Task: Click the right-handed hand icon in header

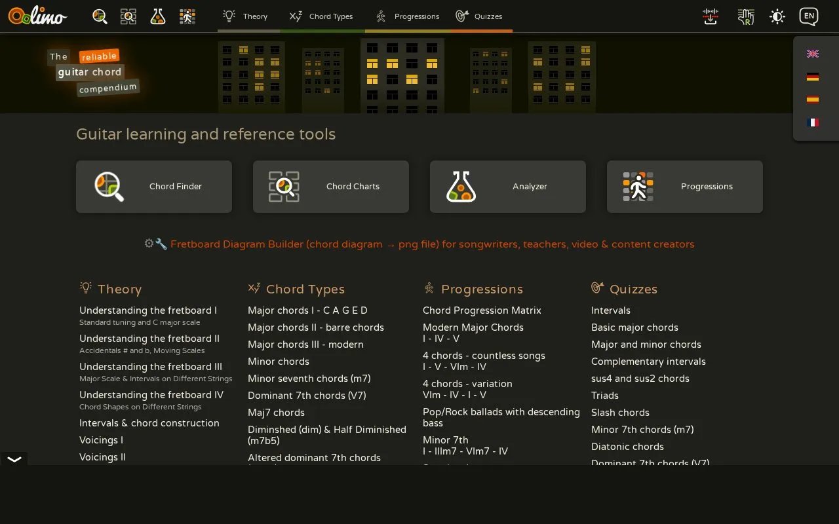Action: click(x=745, y=16)
